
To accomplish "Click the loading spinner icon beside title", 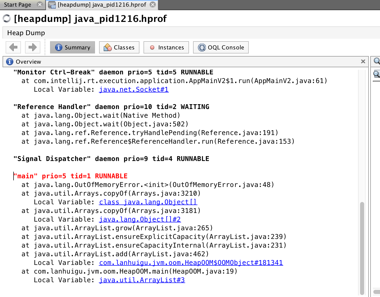I will [x=7, y=18].
